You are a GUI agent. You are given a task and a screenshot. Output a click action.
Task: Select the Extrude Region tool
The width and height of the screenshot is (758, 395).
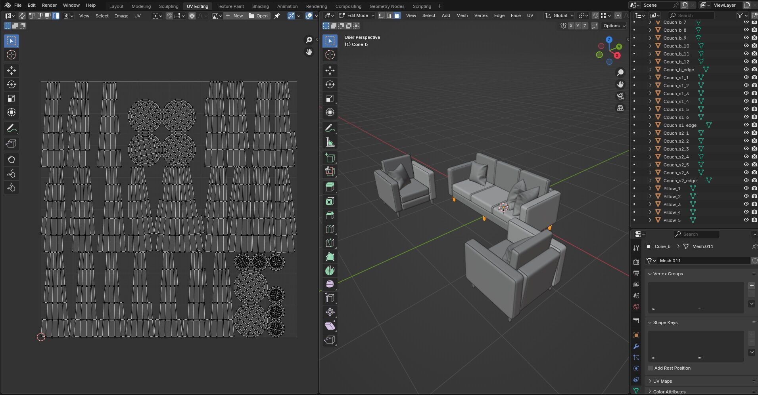point(330,187)
